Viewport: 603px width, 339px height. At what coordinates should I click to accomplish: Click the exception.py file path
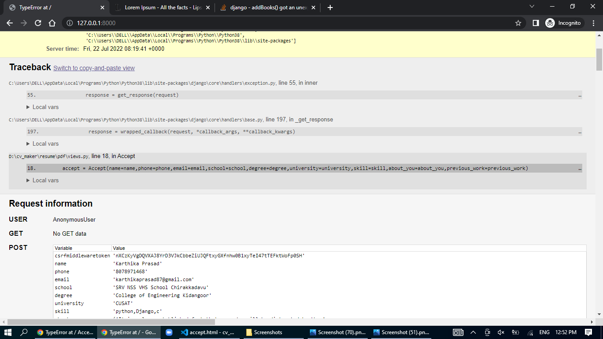pyautogui.click(x=143, y=83)
